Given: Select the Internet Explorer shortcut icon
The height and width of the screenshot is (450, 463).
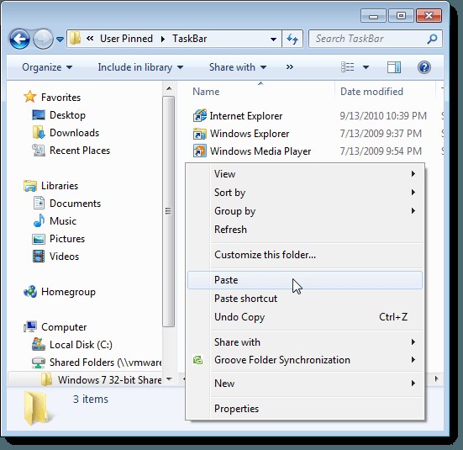Looking at the screenshot, I should point(200,115).
